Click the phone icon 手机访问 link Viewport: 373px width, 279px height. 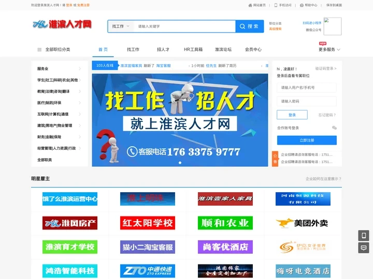click(x=283, y=5)
